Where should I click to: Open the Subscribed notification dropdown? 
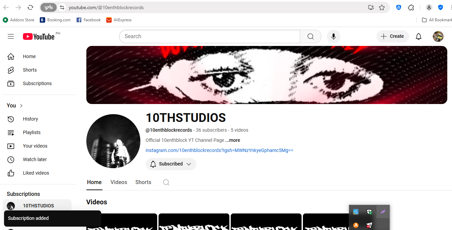pos(171,164)
